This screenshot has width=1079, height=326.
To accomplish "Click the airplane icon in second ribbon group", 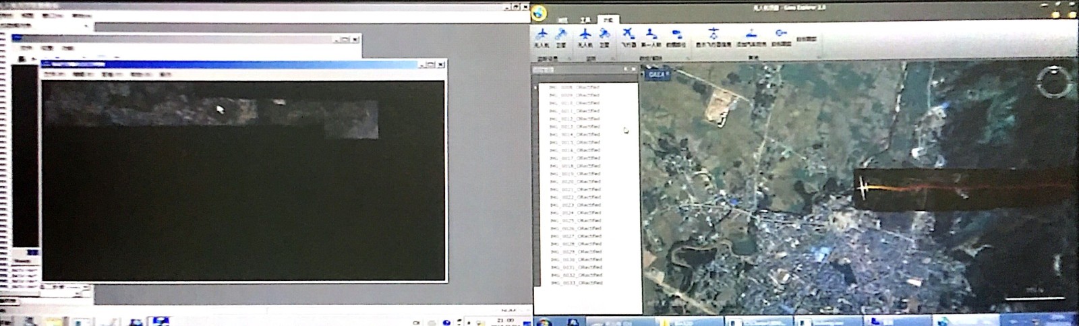I will (585, 34).
